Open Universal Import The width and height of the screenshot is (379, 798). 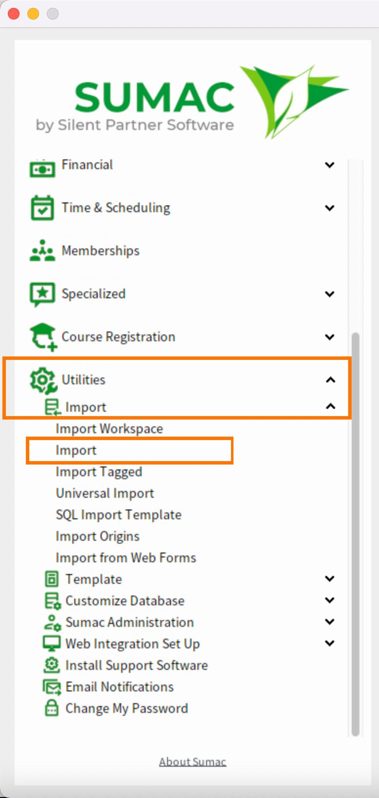tap(105, 493)
